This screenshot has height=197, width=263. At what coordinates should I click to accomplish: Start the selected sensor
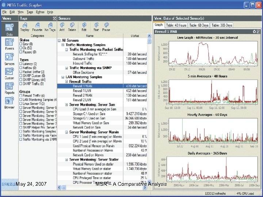click(96, 27)
